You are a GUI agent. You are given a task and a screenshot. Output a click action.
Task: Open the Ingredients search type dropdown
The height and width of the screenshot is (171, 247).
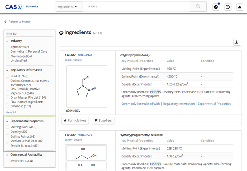coord(69,7)
